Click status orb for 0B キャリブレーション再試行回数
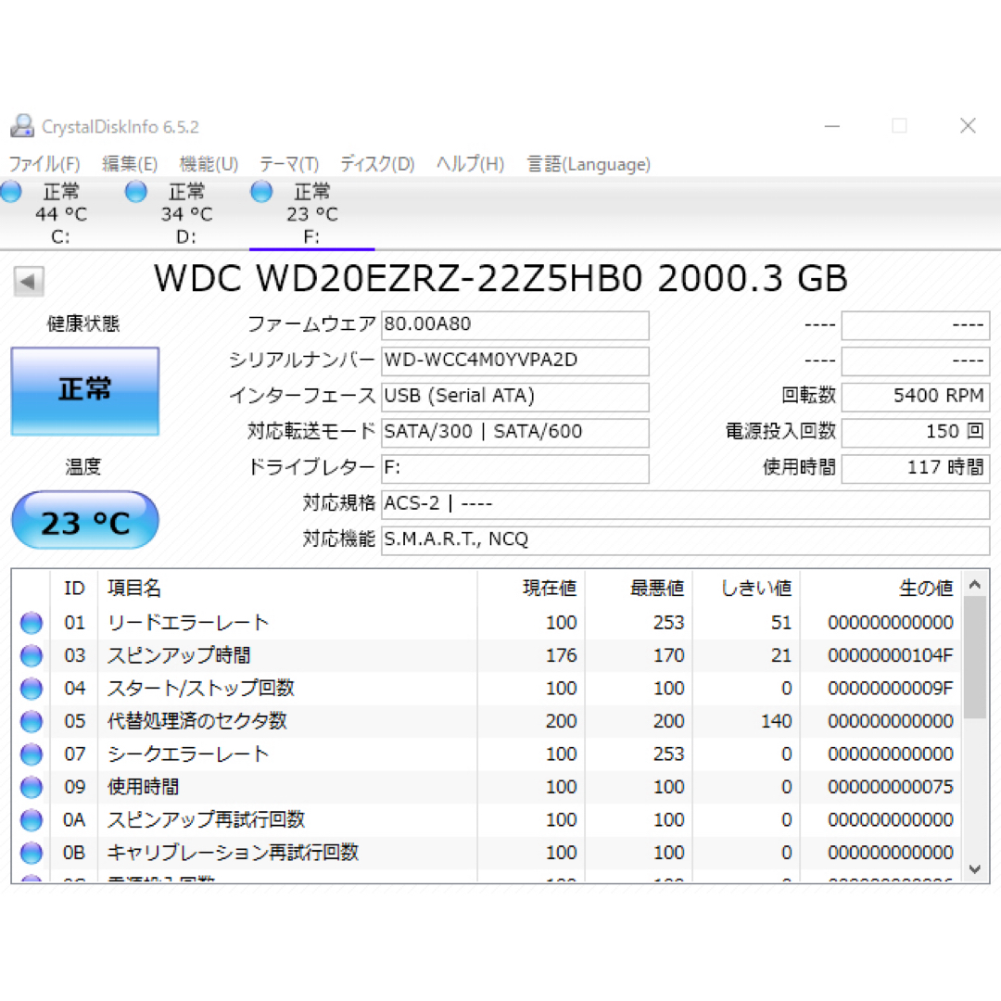Screen dimensions: 1001x1001 (x=32, y=853)
